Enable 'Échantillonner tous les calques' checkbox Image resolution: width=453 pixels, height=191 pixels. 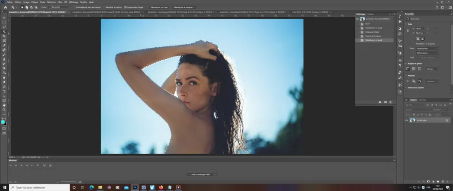pos(75,8)
